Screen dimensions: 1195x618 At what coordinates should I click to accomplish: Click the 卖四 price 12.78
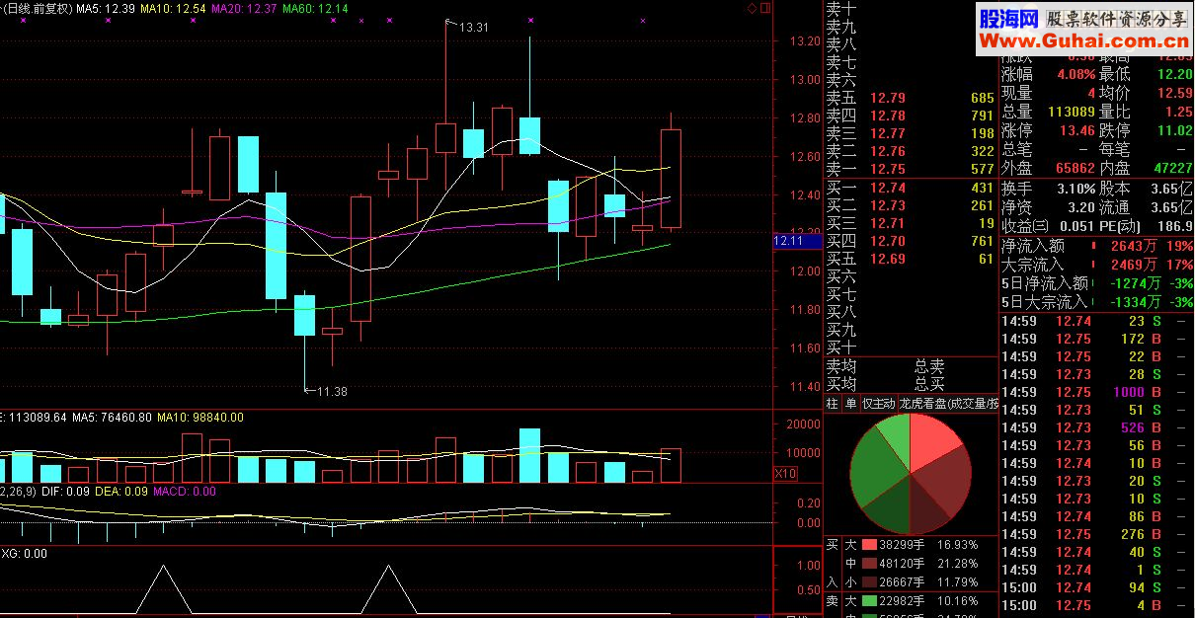(x=888, y=116)
